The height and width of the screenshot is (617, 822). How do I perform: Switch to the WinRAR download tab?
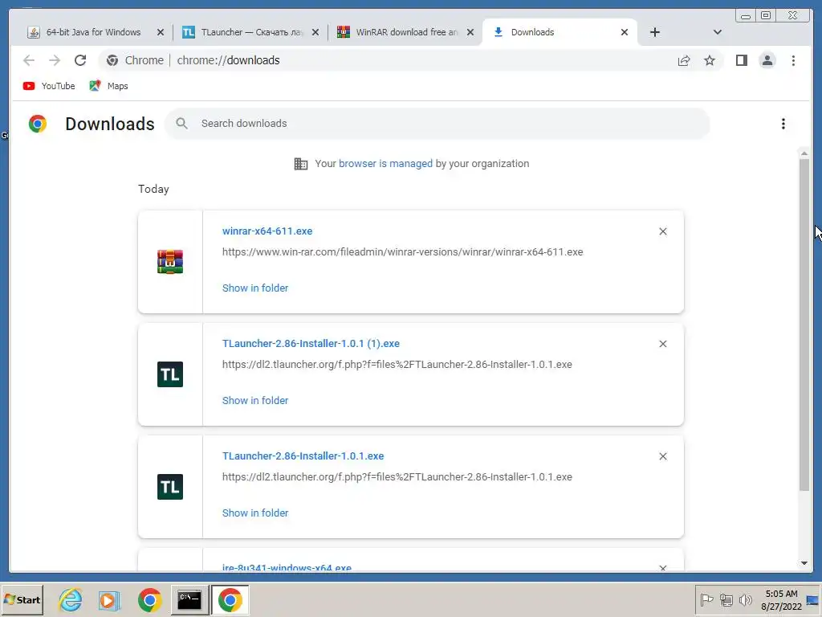click(406, 32)
